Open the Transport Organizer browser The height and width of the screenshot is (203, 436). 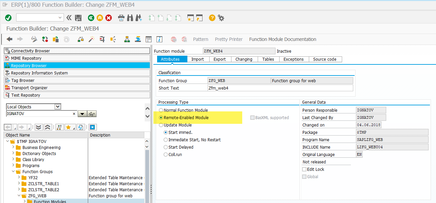[x=77, y=88]
